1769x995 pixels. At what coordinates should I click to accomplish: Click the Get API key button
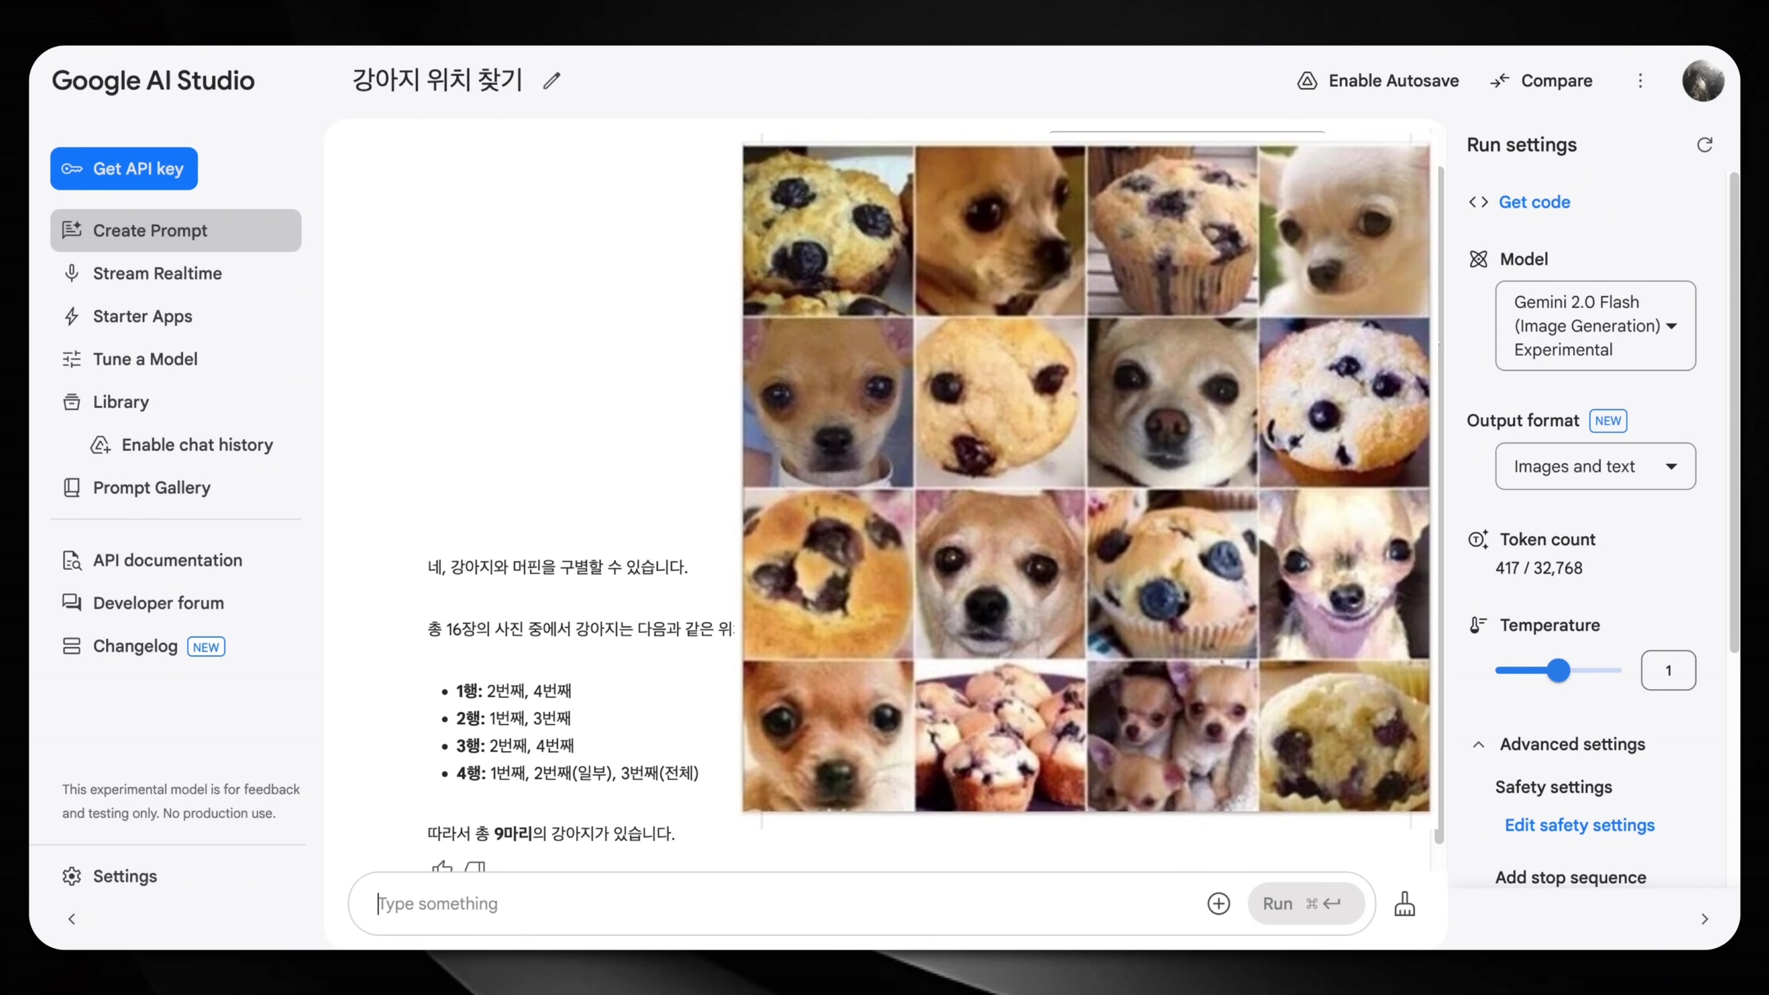(x=124, y=169)
